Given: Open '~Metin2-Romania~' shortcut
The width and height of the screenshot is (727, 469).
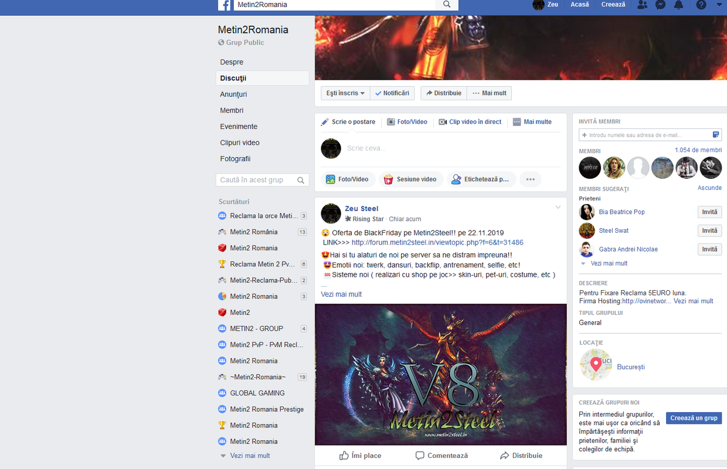Looking at the screenshot, I should (262, 377).
